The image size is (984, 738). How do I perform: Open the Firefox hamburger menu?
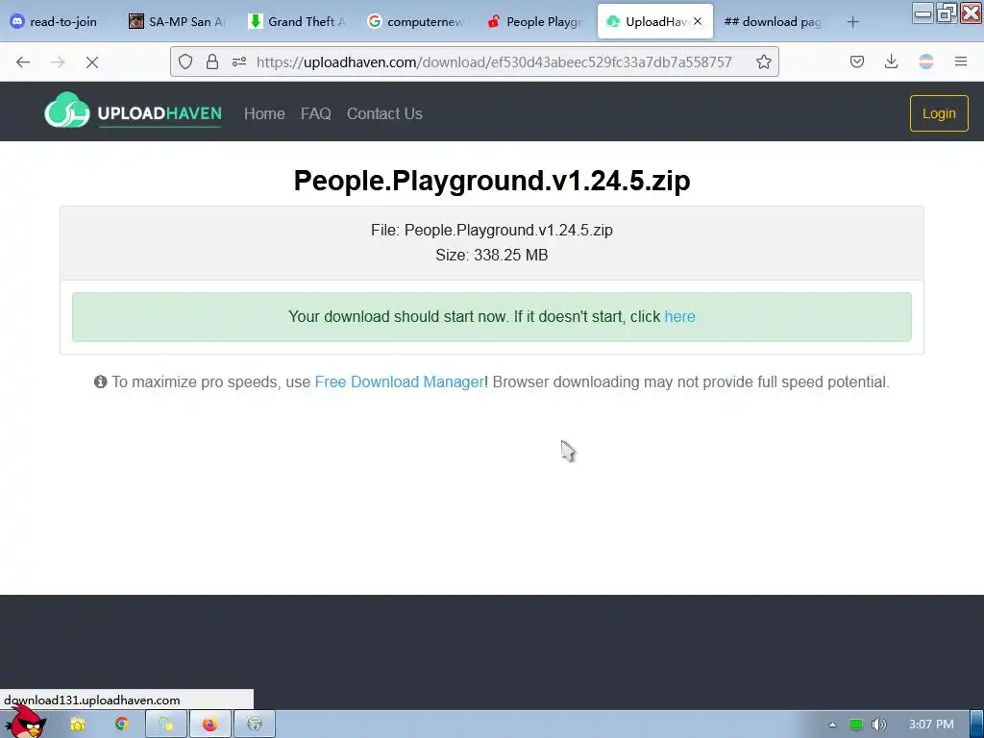(960, 61)
